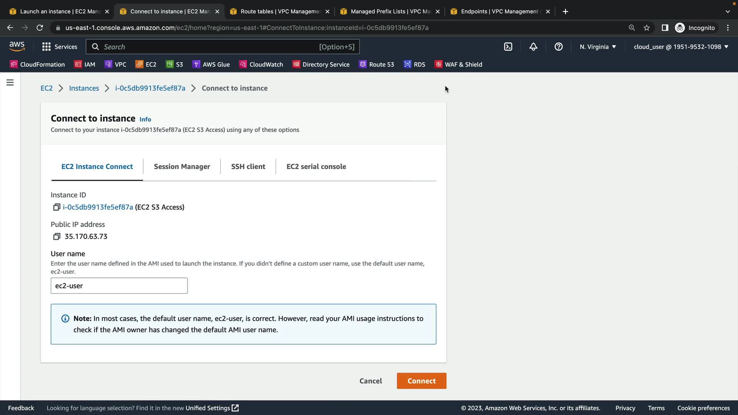Bookmark this page with the star icon
Screen dimensions: 738x415
tap(647, 28)
